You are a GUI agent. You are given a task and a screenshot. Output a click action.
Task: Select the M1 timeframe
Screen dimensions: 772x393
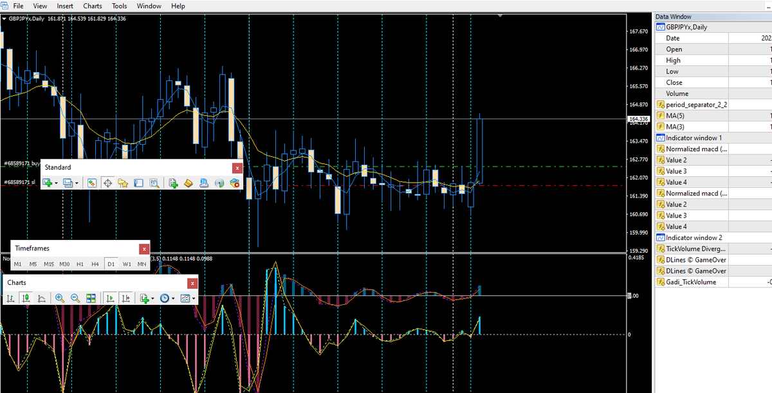tap(17, 264)
